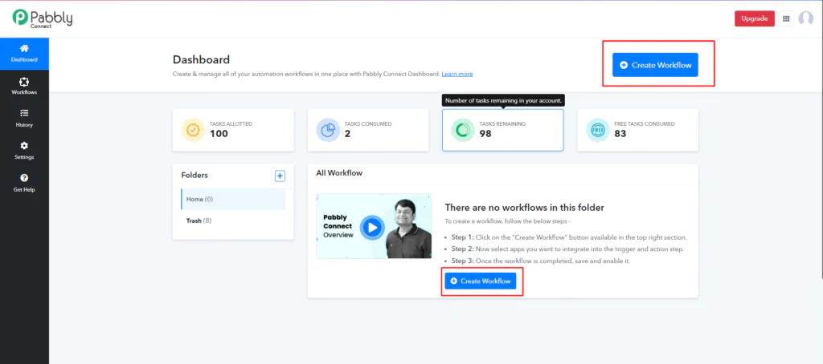
Task: Click the Step 2 instruction text
Action: click(568, 249)
